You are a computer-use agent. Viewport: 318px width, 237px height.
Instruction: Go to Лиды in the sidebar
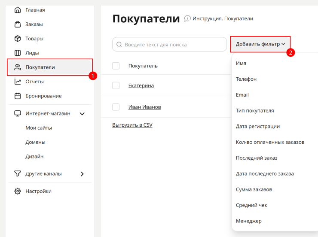point(32,53)
